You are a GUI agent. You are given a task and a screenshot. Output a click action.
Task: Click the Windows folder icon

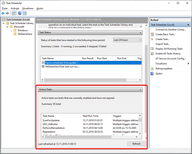click(x=15, y=30)
